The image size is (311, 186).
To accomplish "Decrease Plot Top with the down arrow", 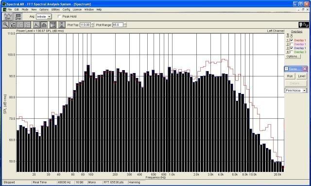I will [92, 26].
